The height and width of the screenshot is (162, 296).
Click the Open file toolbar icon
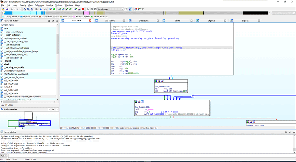coord(3,10)
